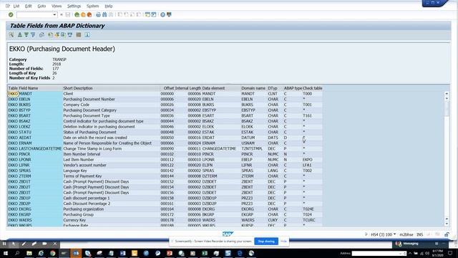Expand the status bar triangle left of HS4
The image size is (458, 258).
click(x=366, y=234)
